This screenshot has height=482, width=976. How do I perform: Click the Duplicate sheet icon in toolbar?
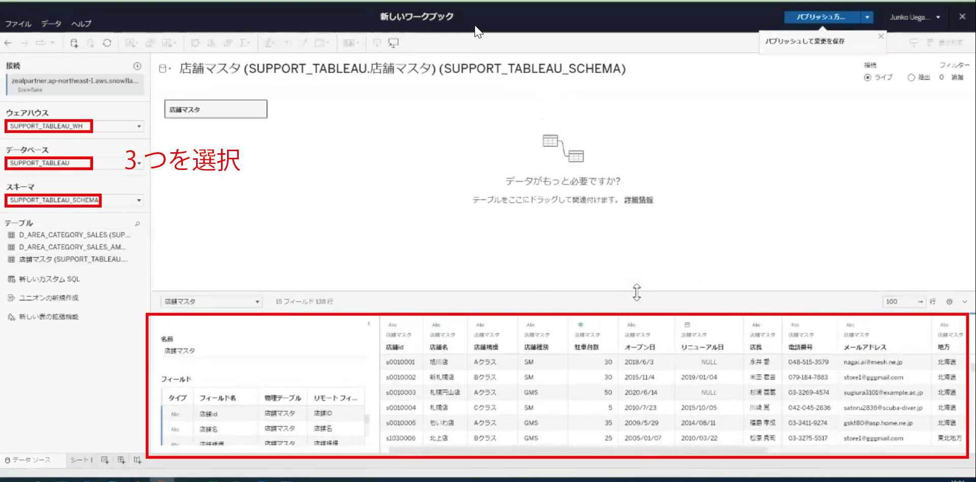pyautogui.click(x=150, y=43)
